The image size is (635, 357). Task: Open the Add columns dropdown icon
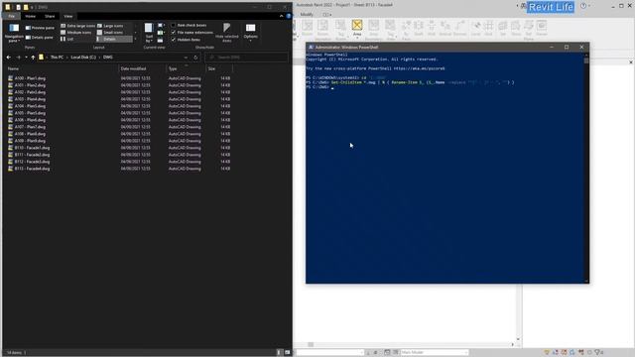pos(161,33)
